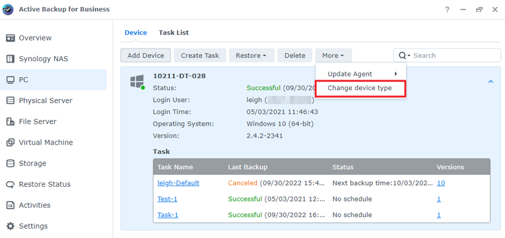The image size is (505, 238).
Task: Select the Storage database icon
Action: [10, 164]
